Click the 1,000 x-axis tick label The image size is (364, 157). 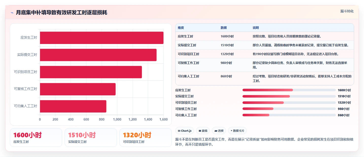117,120
